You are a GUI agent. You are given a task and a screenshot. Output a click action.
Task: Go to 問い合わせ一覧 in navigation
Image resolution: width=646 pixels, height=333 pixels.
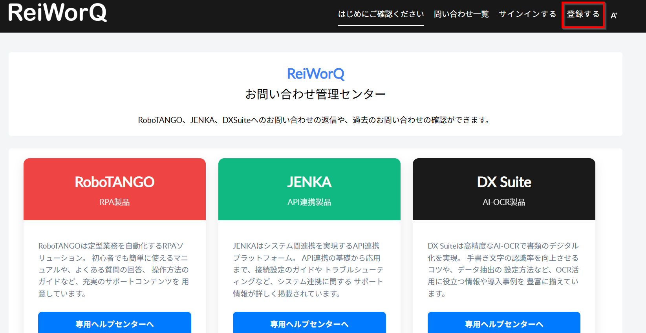tap(461, 14)
